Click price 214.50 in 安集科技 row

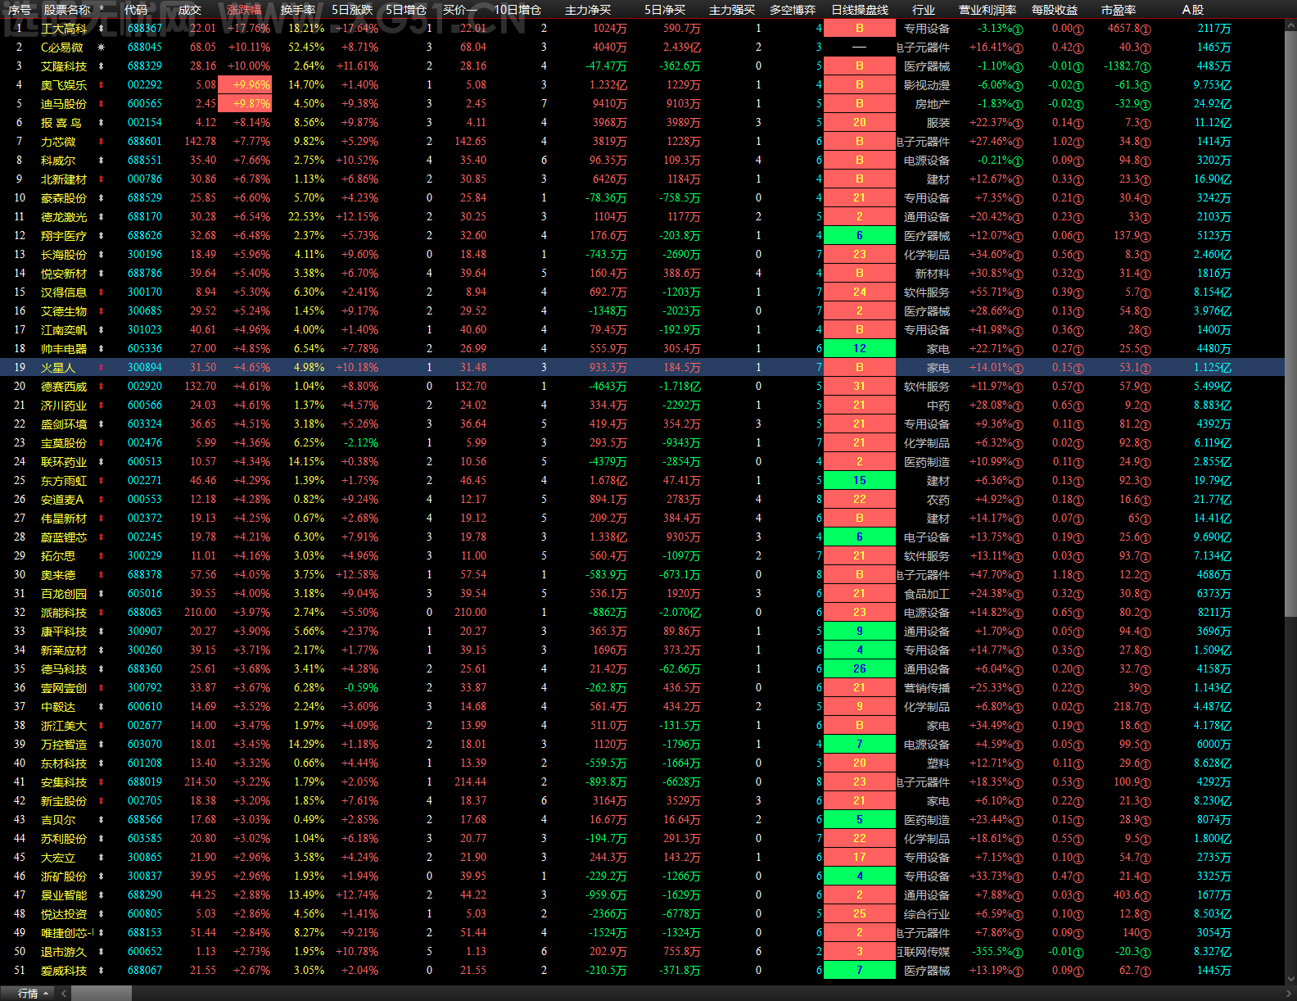click(201, 782)
